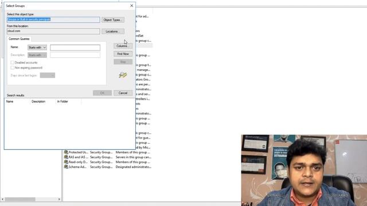
Task: Select the 'RAS and IAS ...' row name
Action: click(78, 157)
